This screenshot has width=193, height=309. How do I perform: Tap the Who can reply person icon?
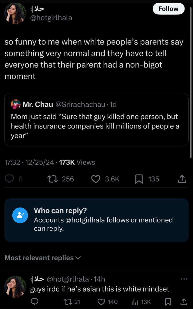point(20,215)
